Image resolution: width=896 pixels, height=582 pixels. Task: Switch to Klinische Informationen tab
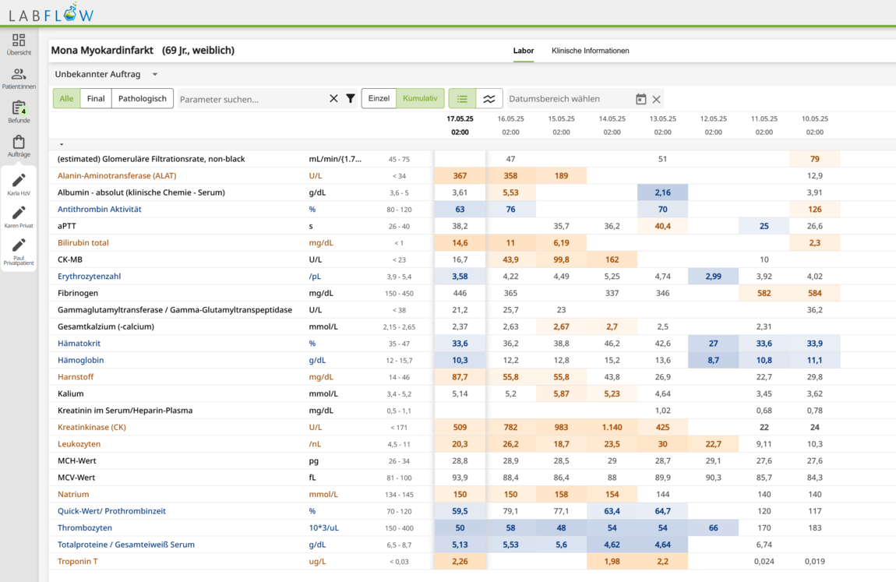coord(590,51)
